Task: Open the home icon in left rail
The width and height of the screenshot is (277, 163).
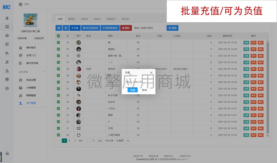Action: point(7,18)
